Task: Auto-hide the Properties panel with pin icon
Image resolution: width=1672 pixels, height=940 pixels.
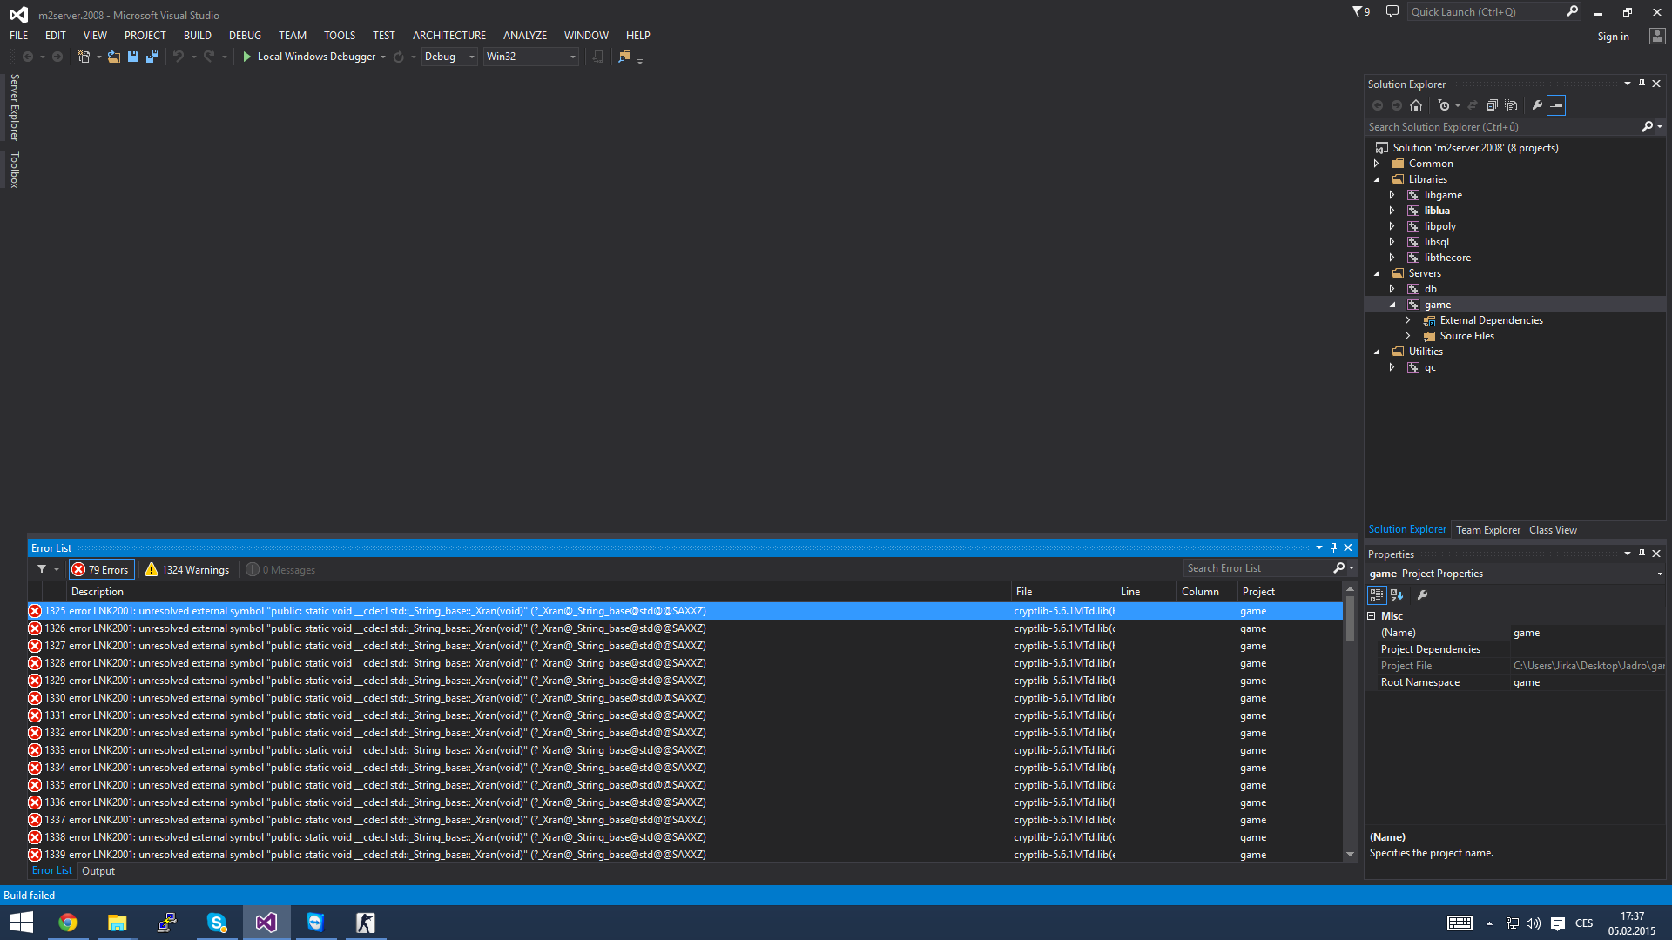Action: (1642, 554)
